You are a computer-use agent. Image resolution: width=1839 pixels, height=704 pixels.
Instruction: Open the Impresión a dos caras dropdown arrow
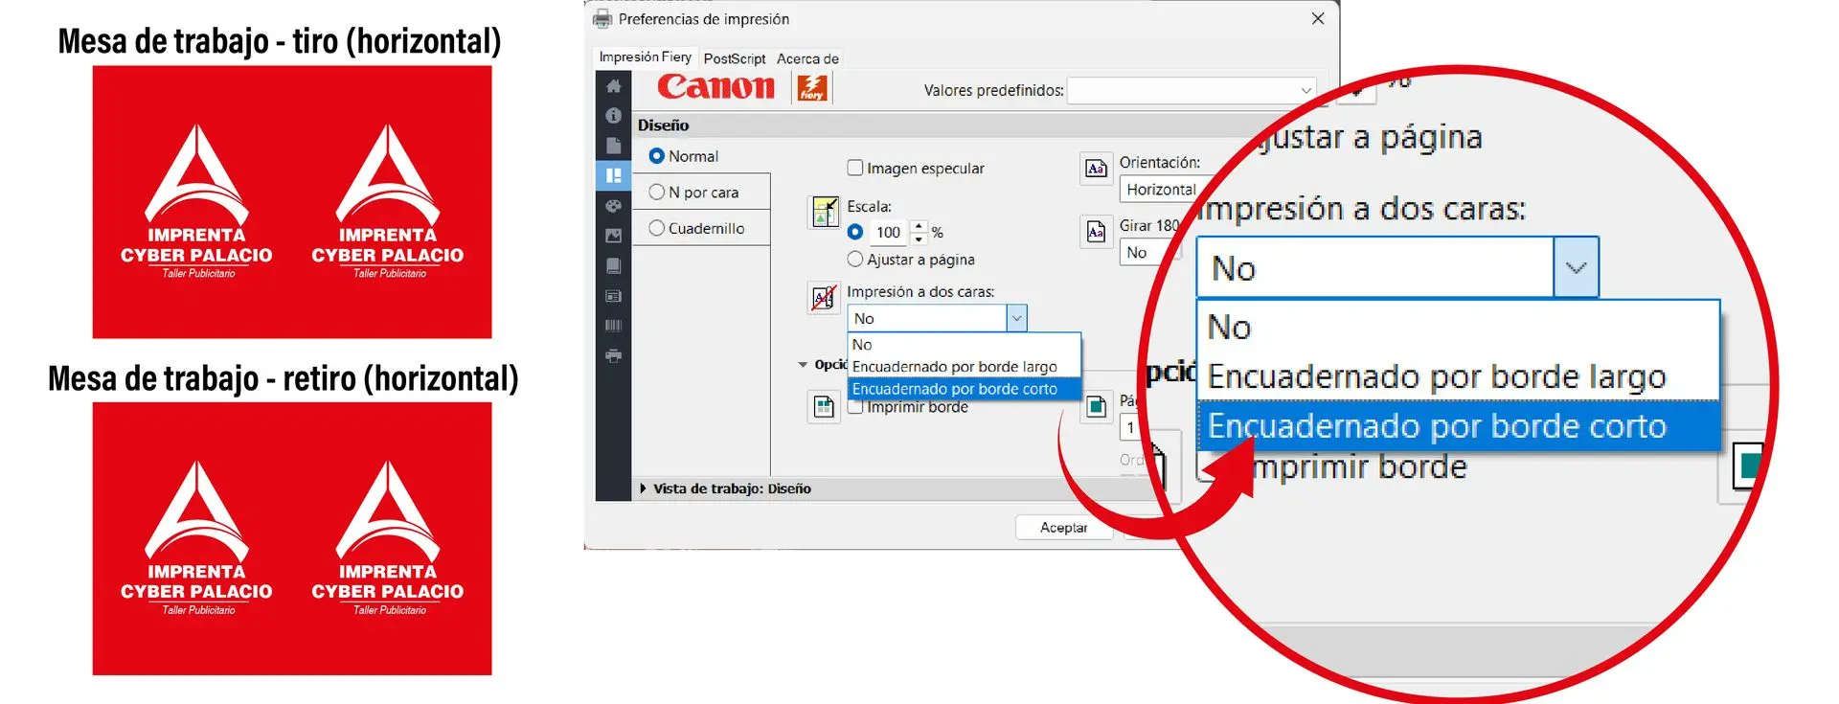coord(1016,318)
